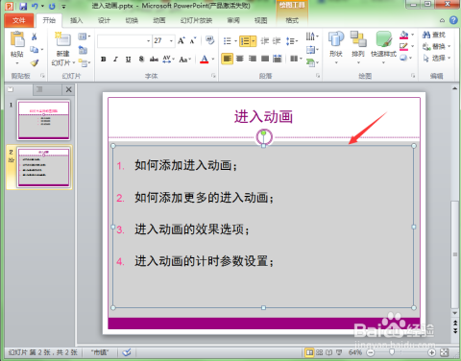Click the Copy icon

point(35,50)
